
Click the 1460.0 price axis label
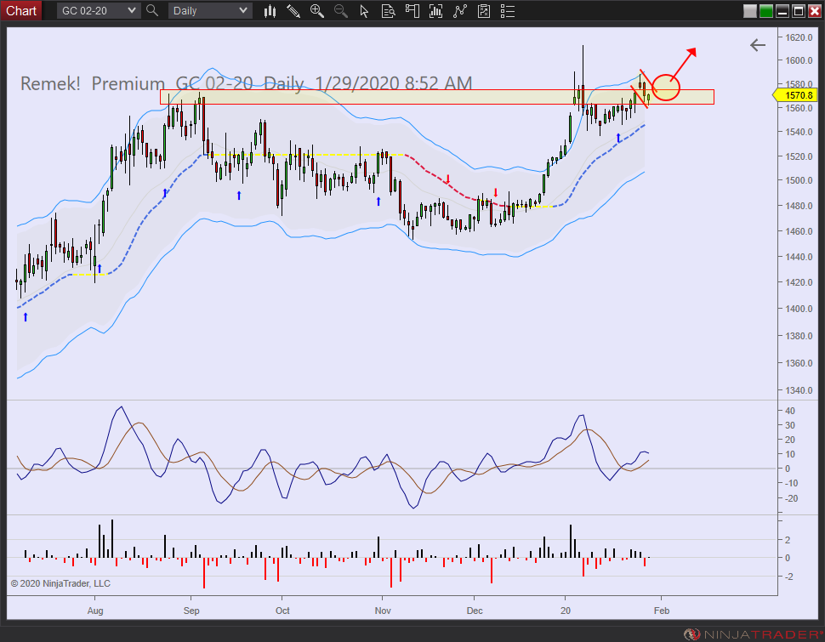click(799, 231)
